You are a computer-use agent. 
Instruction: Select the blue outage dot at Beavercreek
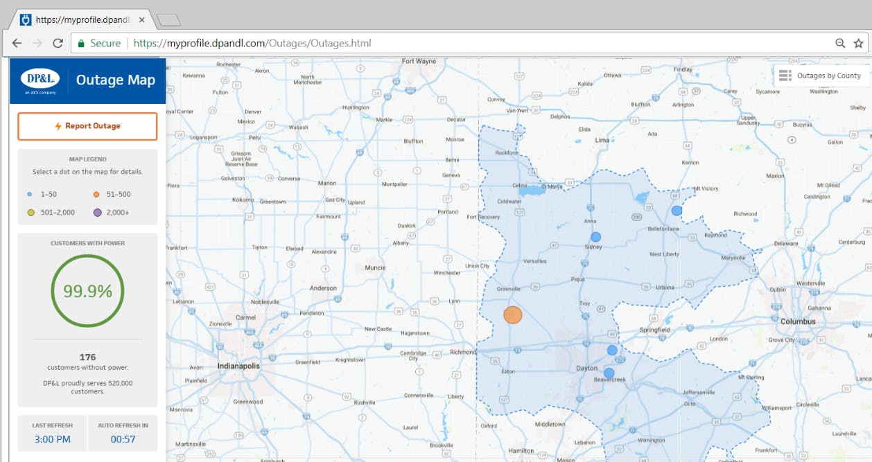click(x=609, y=373)
